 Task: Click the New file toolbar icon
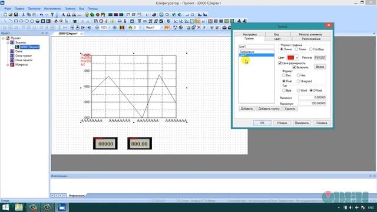[5, 15]
